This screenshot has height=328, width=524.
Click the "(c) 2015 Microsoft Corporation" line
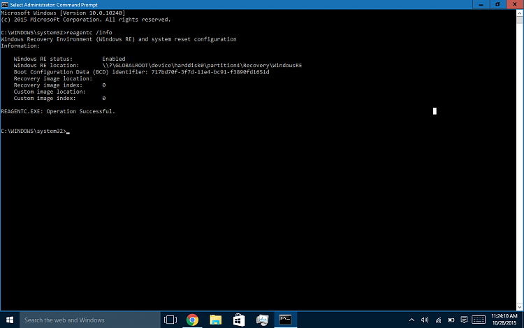coord(85,20)
